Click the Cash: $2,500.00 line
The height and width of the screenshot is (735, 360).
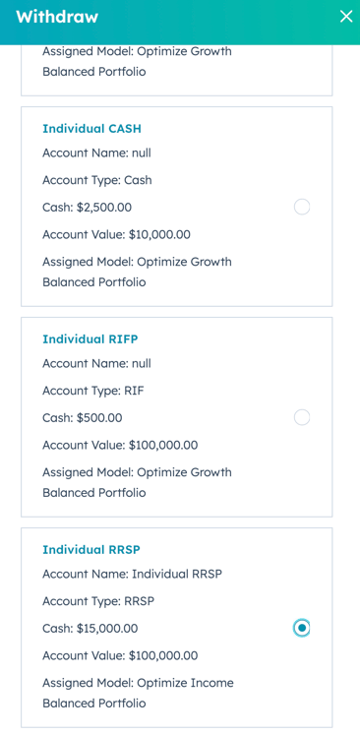pos(88,208)
